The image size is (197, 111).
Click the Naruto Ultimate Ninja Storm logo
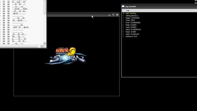pos(66,56)
